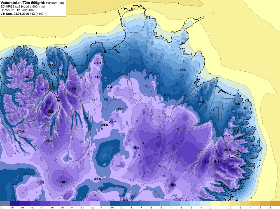
Task: Click the -11.0 temperature value
Action: [x=200, y=102]
